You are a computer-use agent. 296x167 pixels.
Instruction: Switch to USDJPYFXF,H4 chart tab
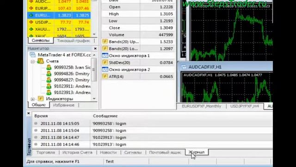pos(245,106)
